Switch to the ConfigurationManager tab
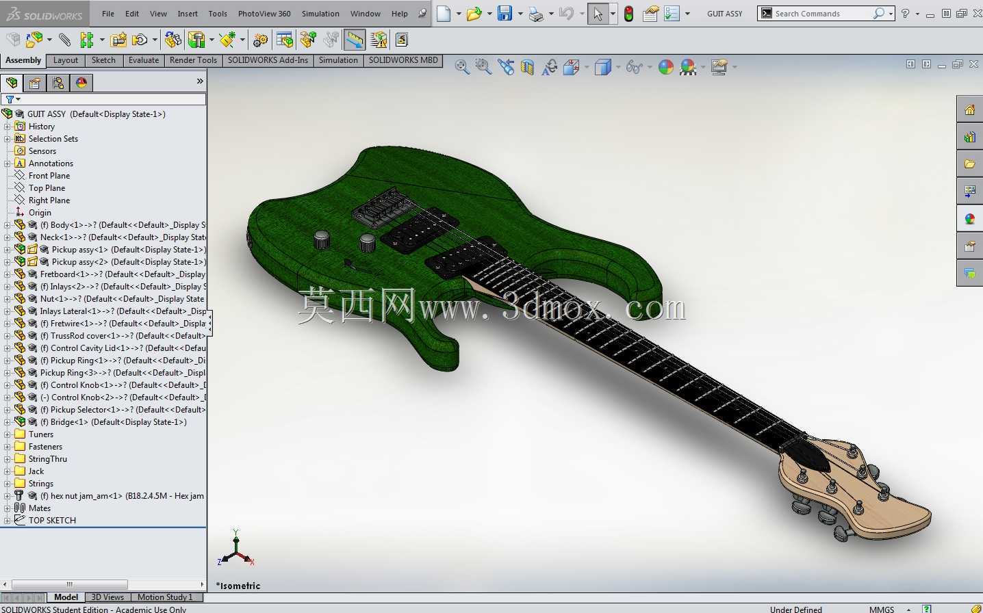 tap(58, 83)
